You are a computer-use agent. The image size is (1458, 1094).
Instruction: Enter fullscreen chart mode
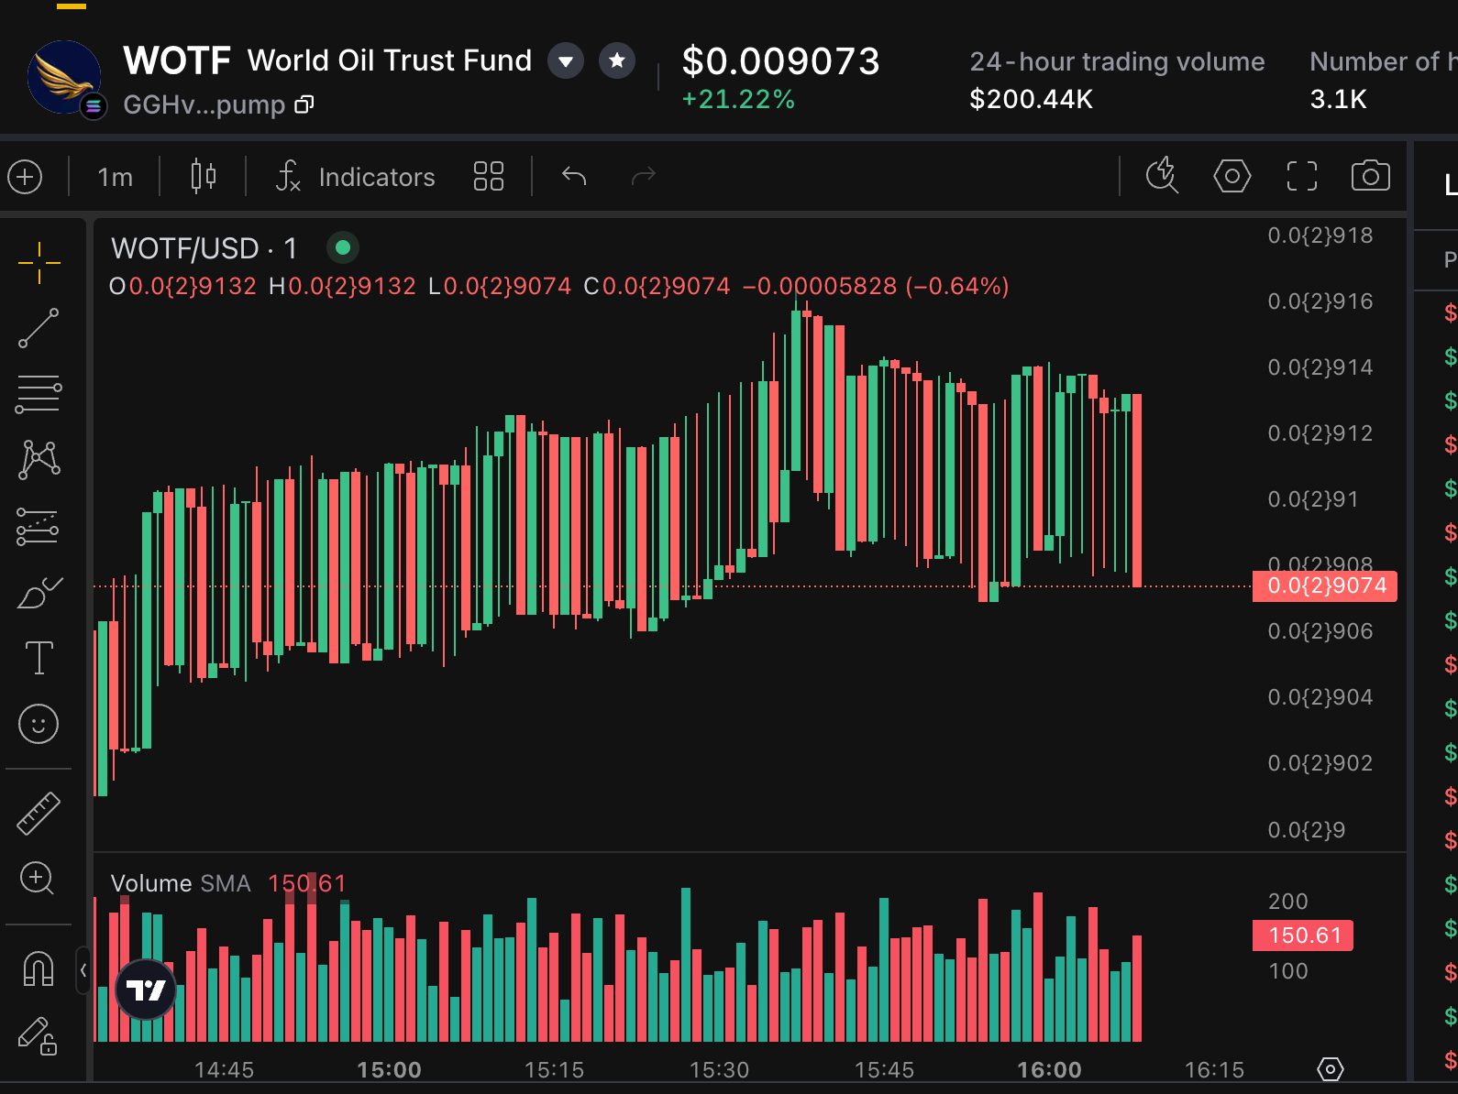pyautogui.click(x=1302, y=176)
